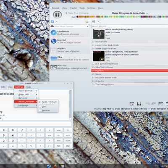This screenshot has height=168, width=168.
Task: Expand the Behavior submenu
Action: pos(26,98)
